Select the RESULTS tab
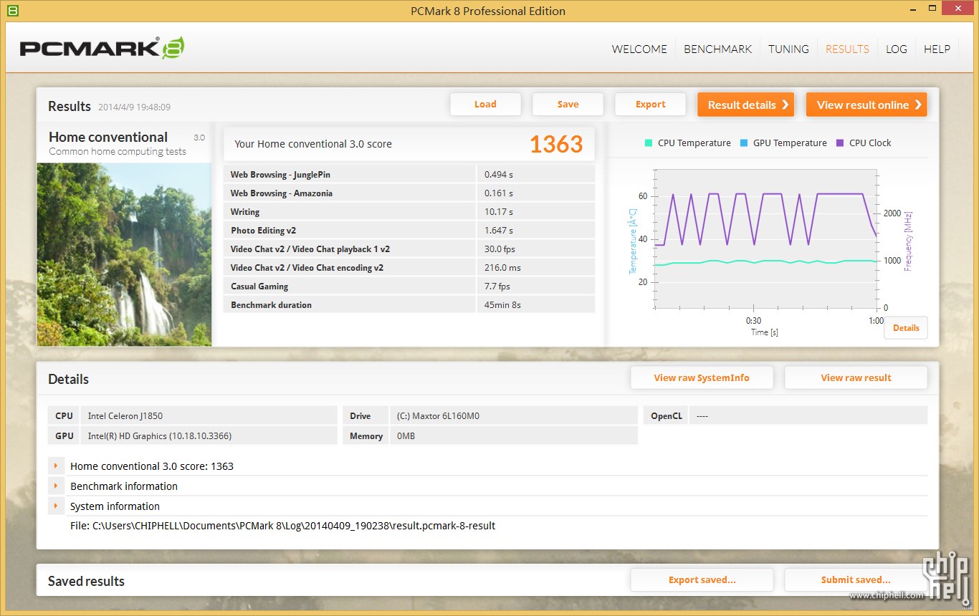Screen dimensions: 979x616 coord(847,49)
